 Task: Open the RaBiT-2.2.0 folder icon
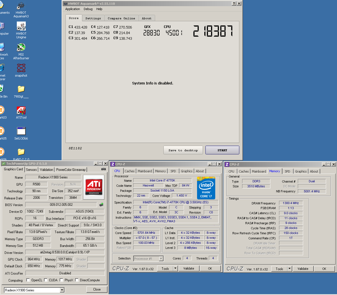(x=21, y=154)
